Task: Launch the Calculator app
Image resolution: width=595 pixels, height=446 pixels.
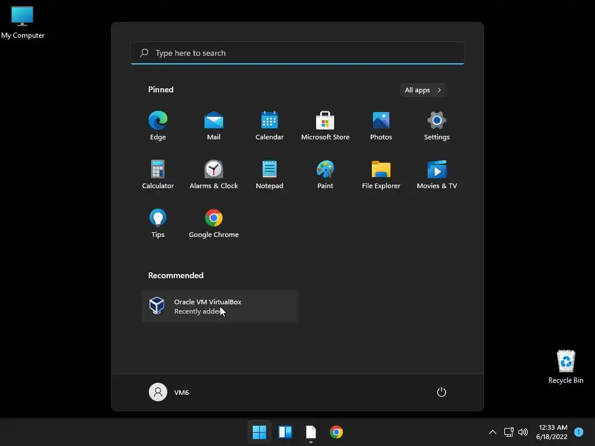Action: coord(158,174)
